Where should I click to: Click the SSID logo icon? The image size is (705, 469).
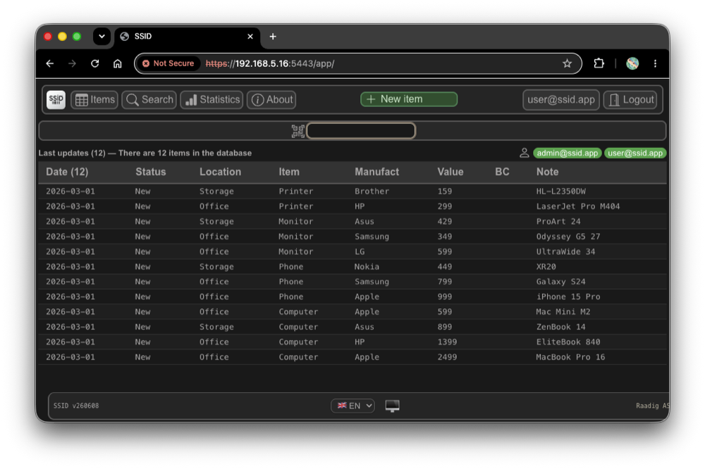pos(56,99)
